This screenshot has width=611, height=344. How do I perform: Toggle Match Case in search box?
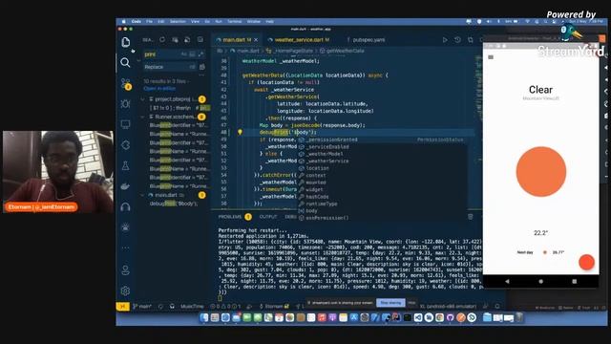pyautogui.click(x=184, y=54)
